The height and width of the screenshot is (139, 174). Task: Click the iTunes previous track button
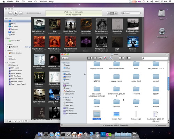[10, 13]
